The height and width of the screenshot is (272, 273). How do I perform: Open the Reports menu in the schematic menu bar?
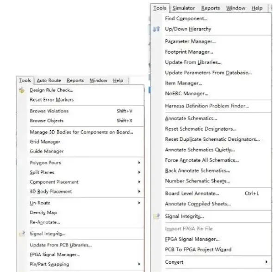point(211,8)
